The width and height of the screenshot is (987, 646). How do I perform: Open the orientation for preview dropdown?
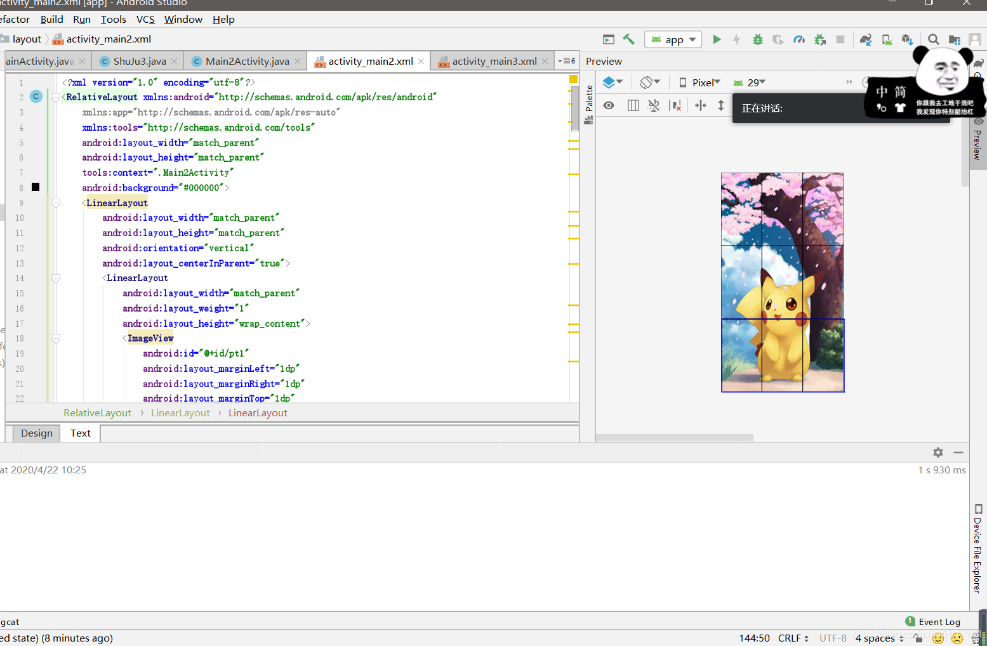click(650, 82)
